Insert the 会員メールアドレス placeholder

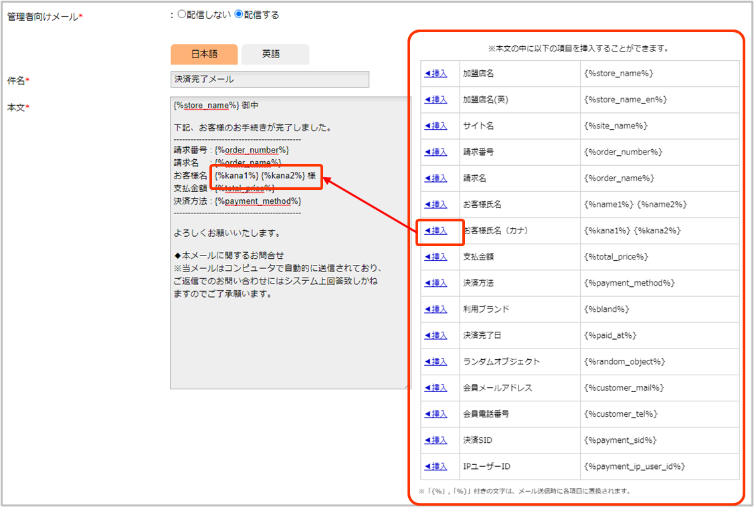point(436,388)
